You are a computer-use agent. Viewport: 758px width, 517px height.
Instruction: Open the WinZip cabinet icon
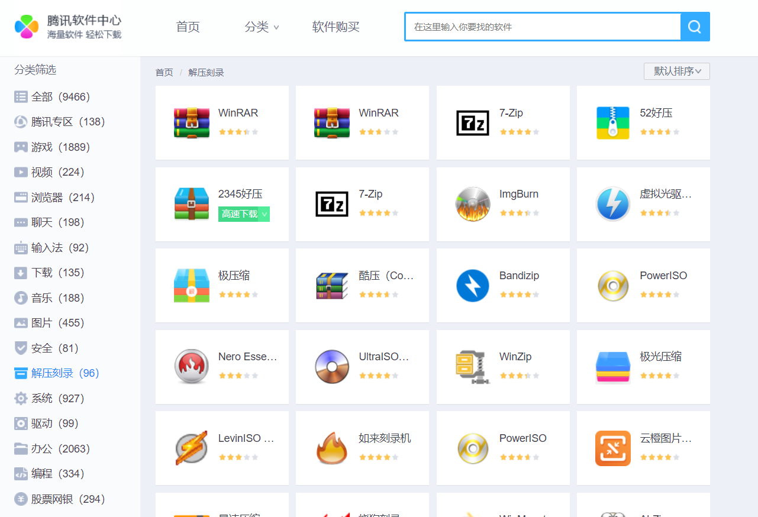[x=473, y=367]
